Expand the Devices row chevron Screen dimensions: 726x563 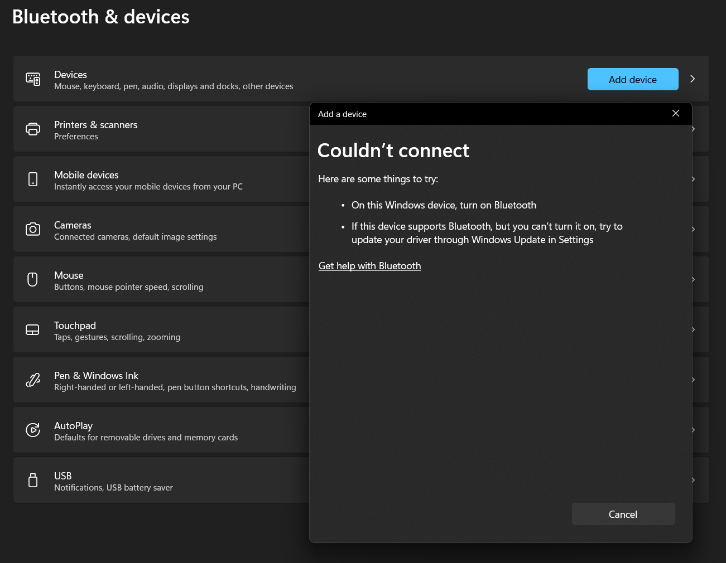(693, 79)
